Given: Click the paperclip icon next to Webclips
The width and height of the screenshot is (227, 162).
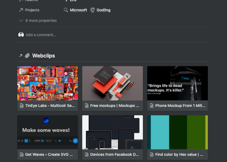Looking at the screenshot, I should coord(27,56).
